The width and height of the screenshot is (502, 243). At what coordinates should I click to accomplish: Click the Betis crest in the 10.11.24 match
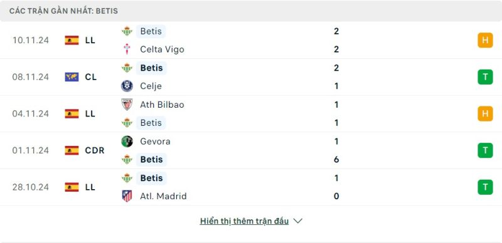click(x=127, y=31)
